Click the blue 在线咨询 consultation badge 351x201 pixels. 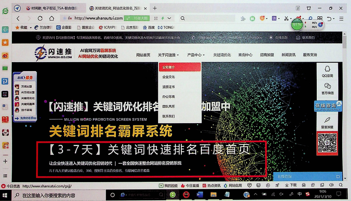[x=328, y=106]
